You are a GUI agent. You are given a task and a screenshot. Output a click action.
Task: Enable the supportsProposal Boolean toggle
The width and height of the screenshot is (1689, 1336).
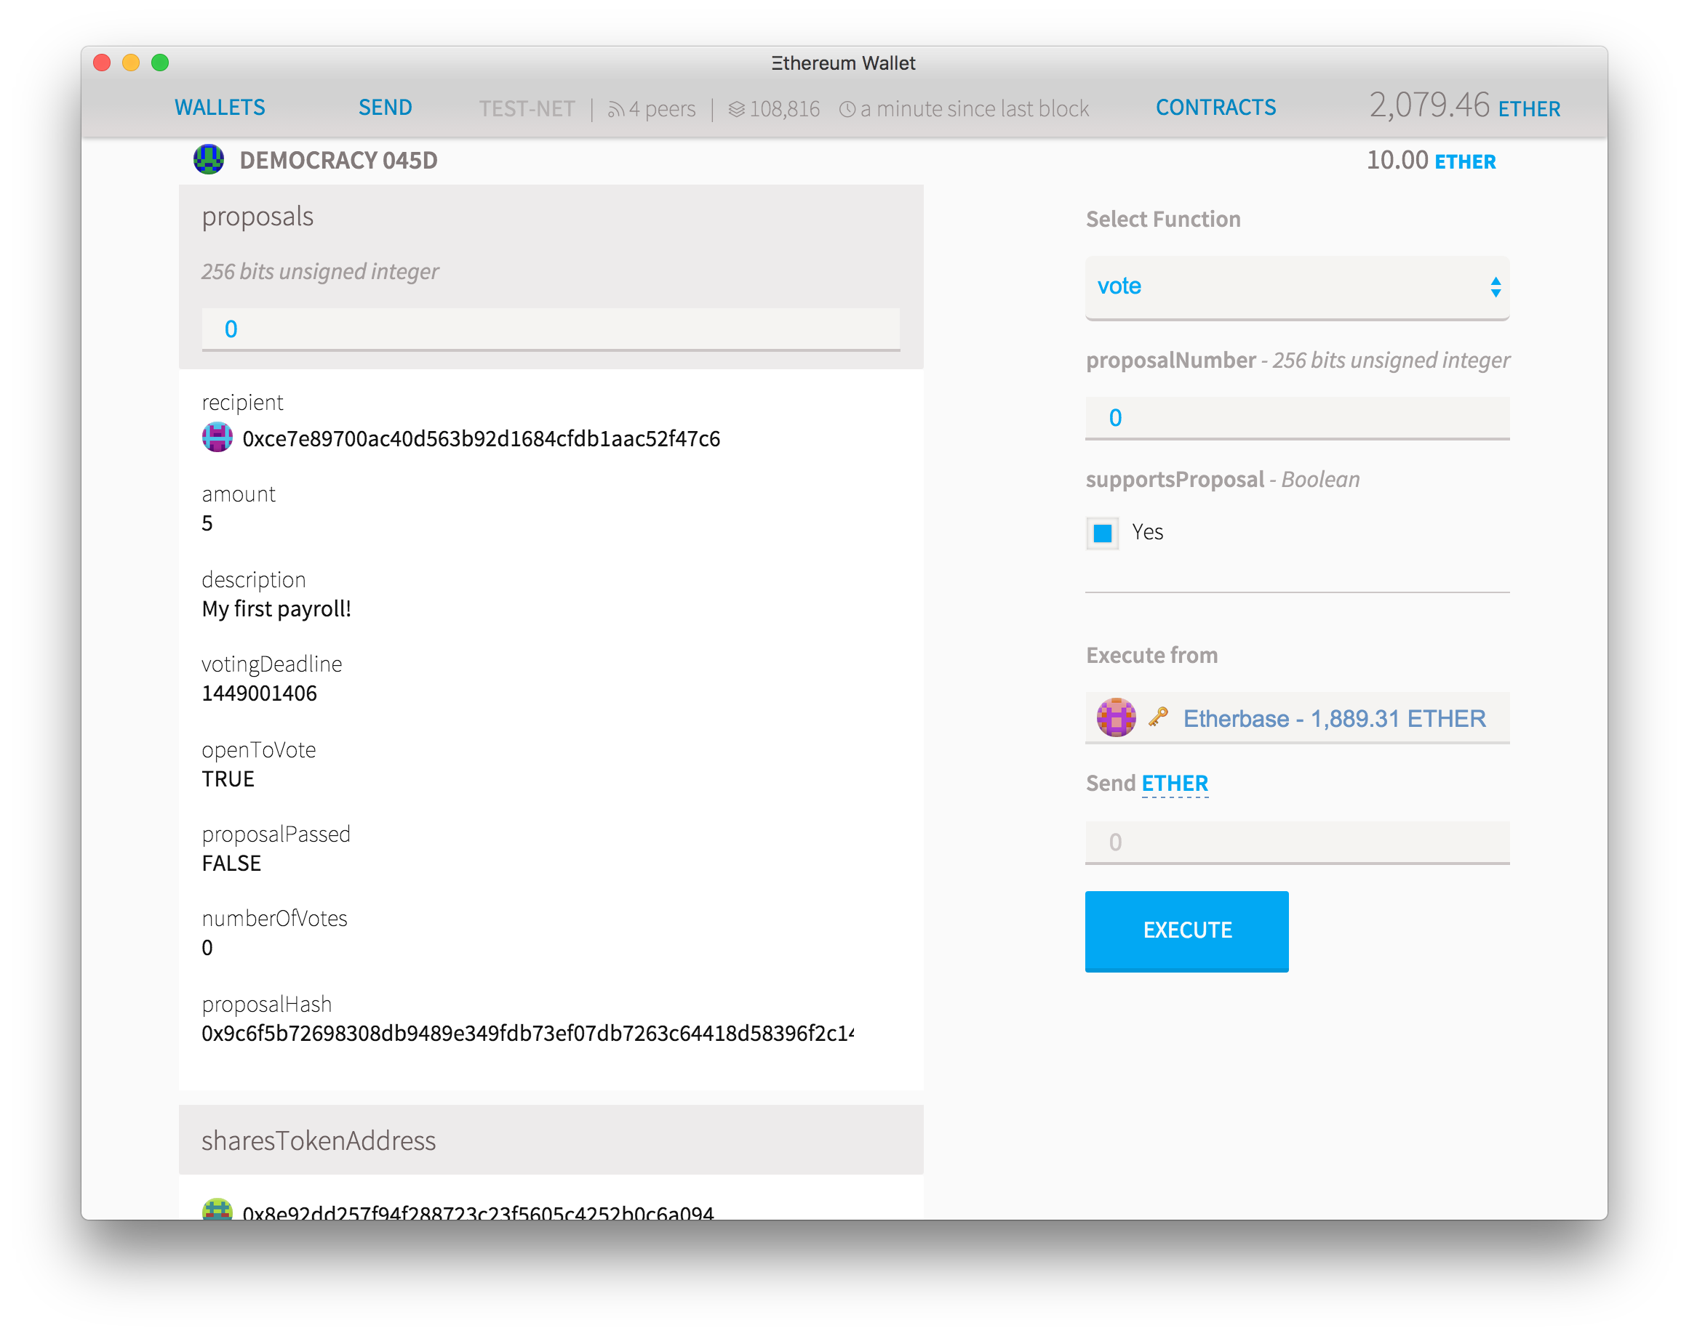1108,531
